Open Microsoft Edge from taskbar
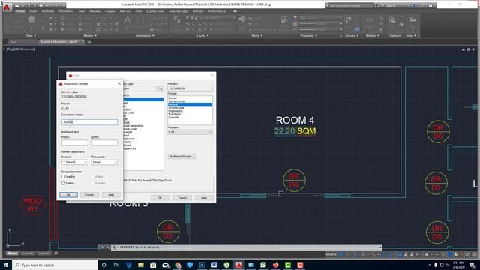 pos(128,265)
